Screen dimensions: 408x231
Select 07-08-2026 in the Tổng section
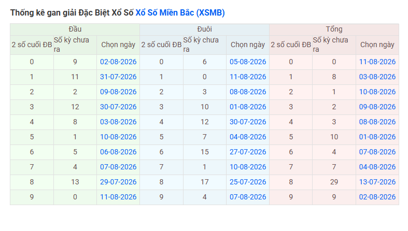(377, 152)
